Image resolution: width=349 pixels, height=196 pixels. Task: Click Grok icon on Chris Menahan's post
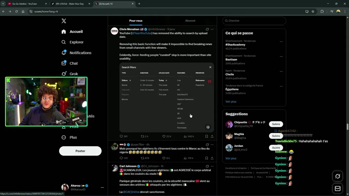point(207,29)
